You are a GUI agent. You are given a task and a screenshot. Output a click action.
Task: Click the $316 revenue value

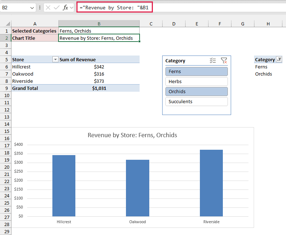(x=99, y=74)
